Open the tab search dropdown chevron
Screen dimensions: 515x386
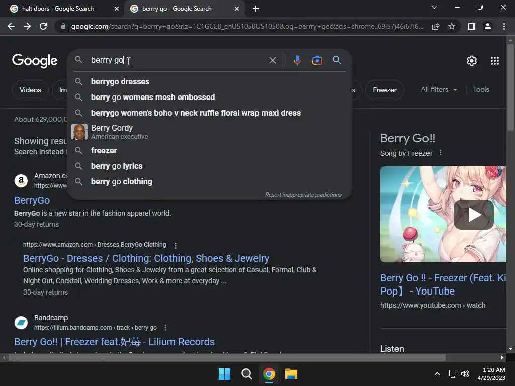point(434,7)
